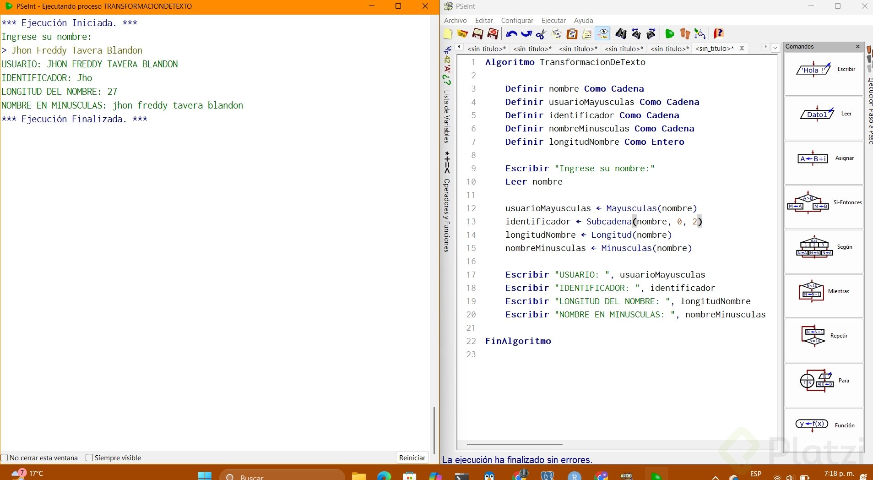
Task: Expand the 'Lista de Variables' side panel
Action: (x=447, y=116)
